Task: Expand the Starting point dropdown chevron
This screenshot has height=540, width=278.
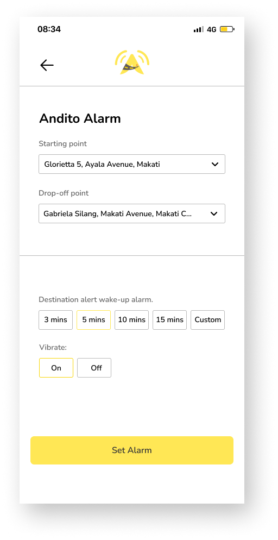Action: (215, 164)
